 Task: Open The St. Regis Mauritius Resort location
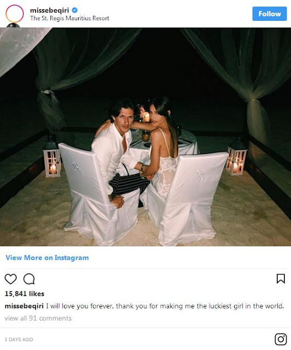(69, 18)
